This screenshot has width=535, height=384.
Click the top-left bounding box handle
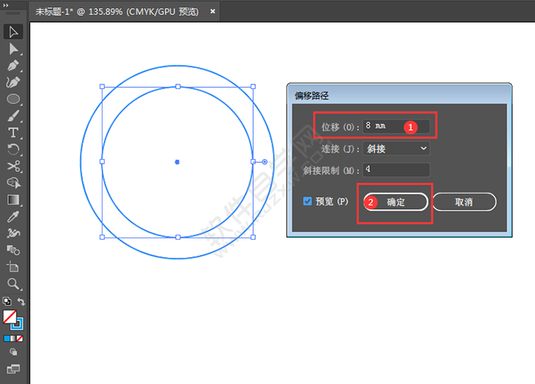tap(102, 87)
